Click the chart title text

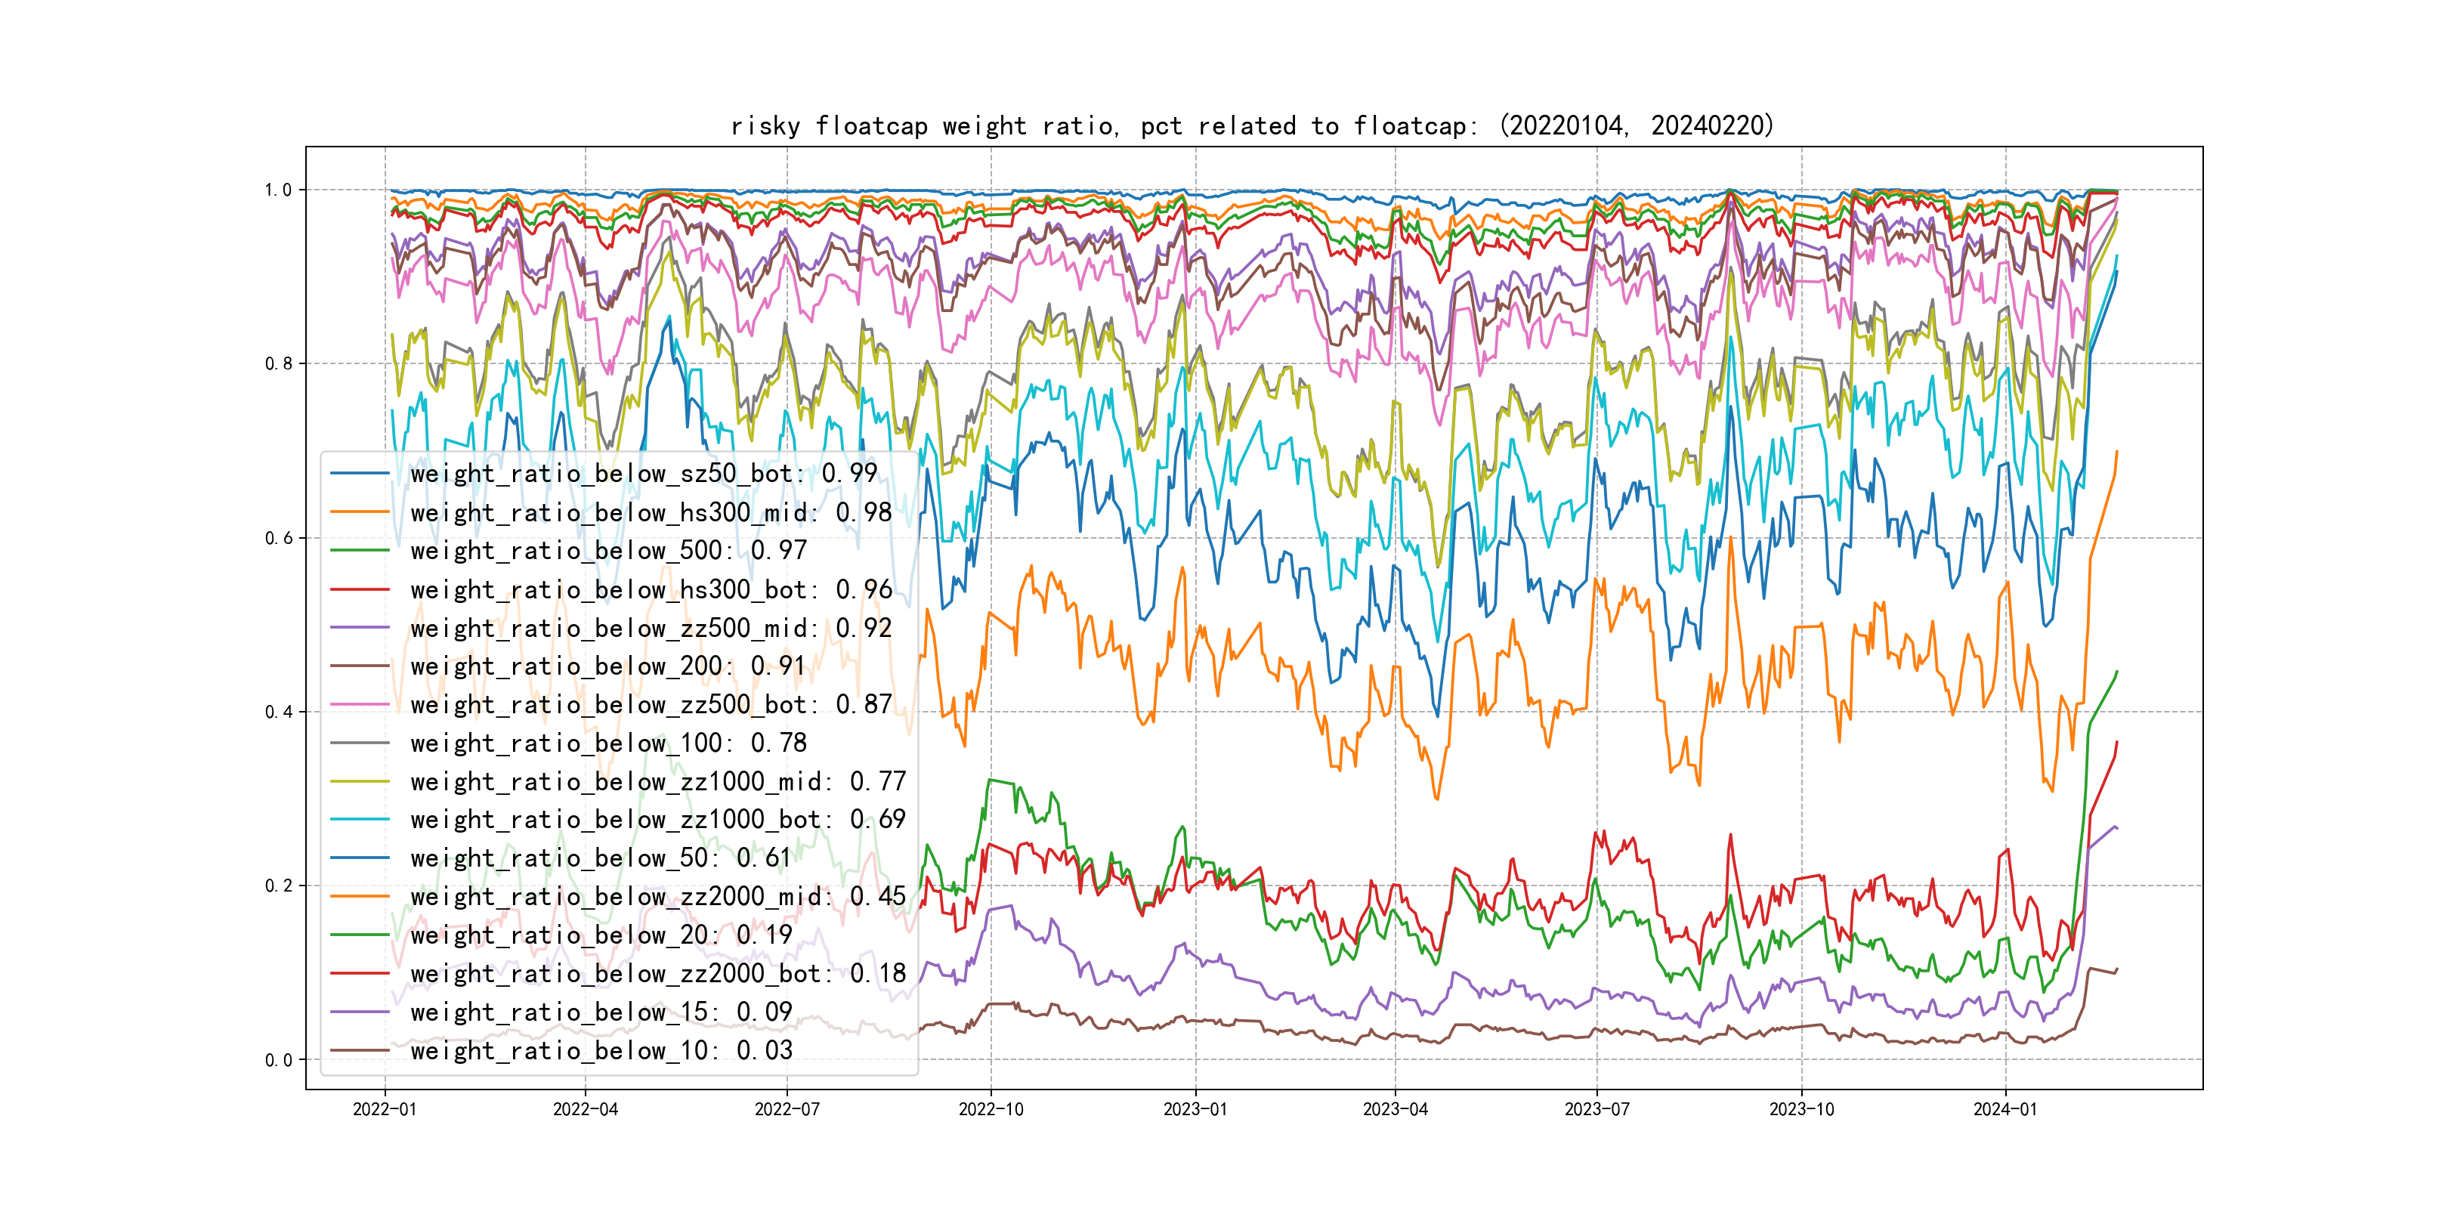(1251, 126)
